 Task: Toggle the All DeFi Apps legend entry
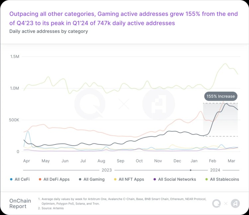(54, 179)
